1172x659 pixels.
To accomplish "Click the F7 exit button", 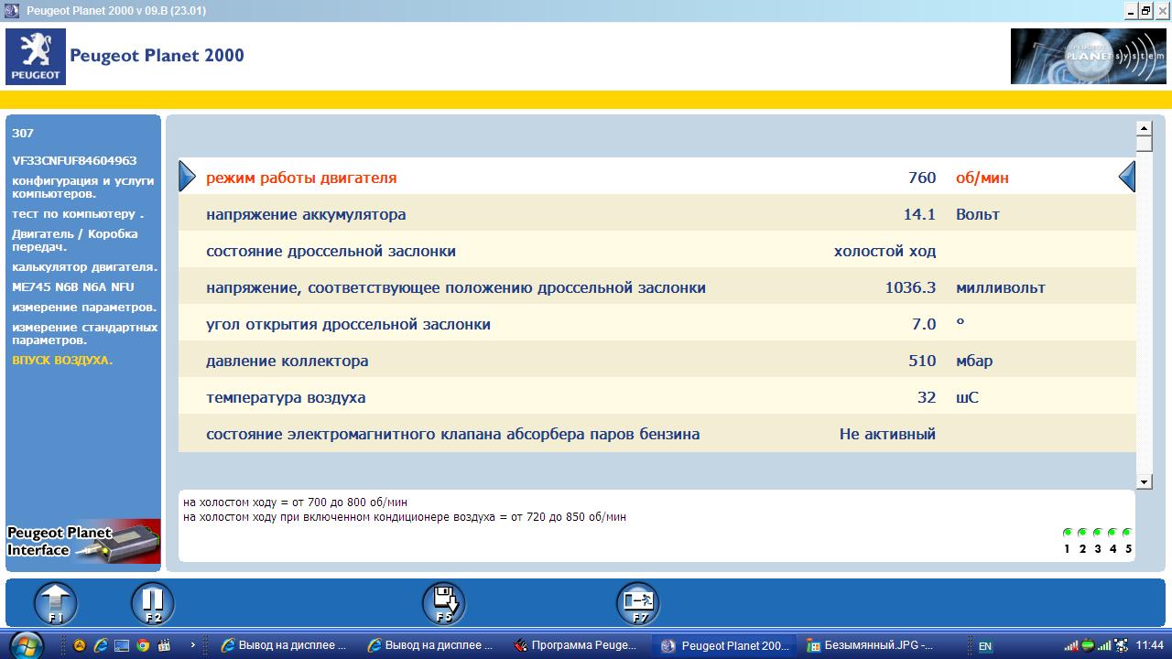I will pos(638,604).
